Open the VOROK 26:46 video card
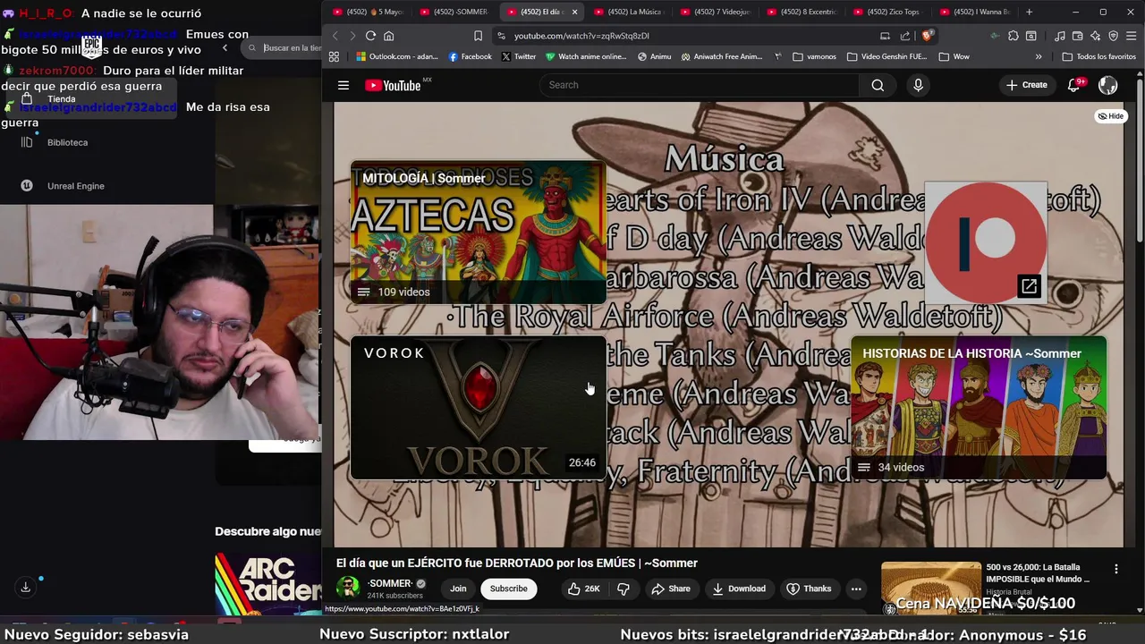The height and width of the screenshot is (644, 1145). coord(478,408)
